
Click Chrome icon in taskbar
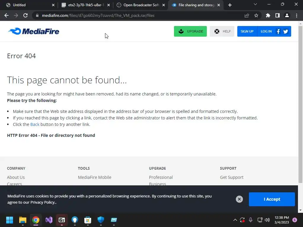[x=36, y=220]
